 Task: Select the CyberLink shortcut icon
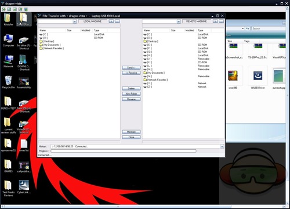(x=24, y=187)
